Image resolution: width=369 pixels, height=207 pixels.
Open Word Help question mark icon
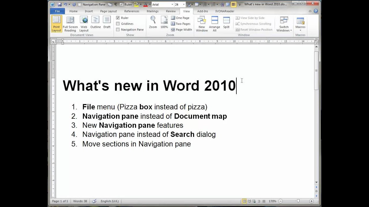[x=316, y=11]
